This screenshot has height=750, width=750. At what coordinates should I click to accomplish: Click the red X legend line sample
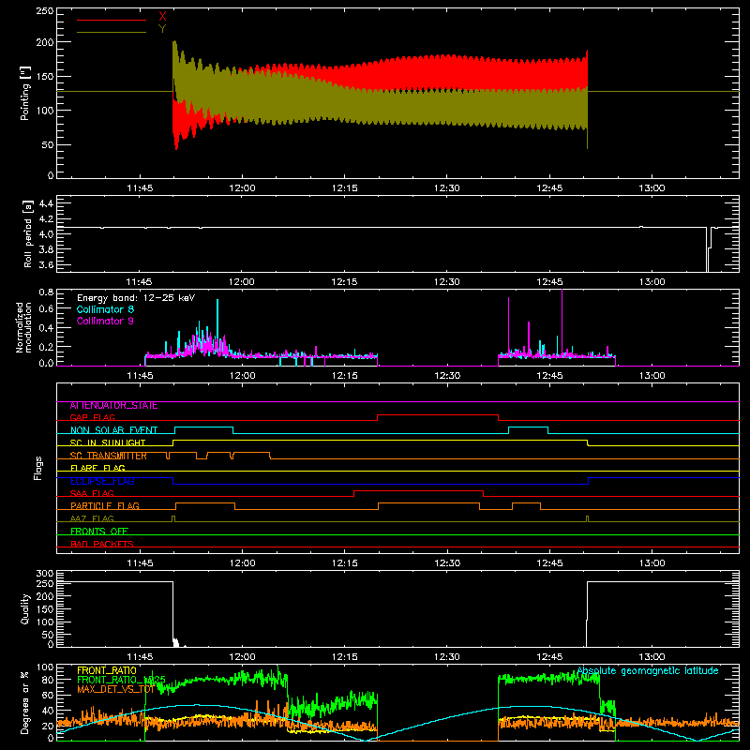tap(112, 20)
